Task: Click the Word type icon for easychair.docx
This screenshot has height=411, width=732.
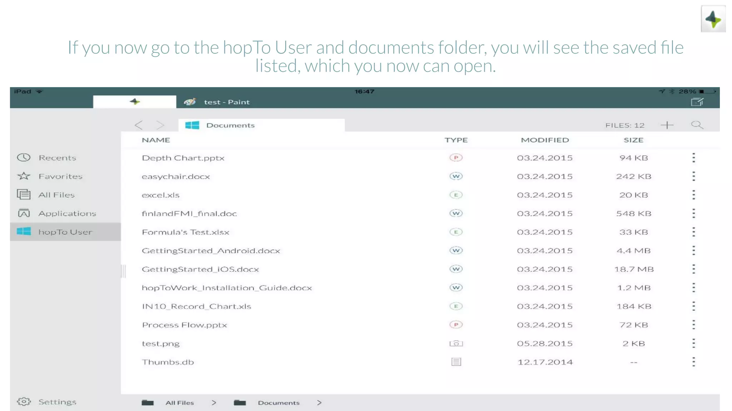Action: (x=456, y=176)
